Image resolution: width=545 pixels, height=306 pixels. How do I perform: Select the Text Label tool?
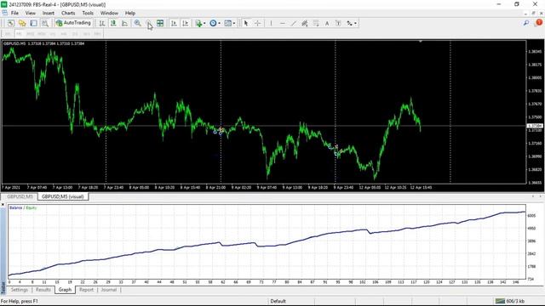tap(338, 23)
